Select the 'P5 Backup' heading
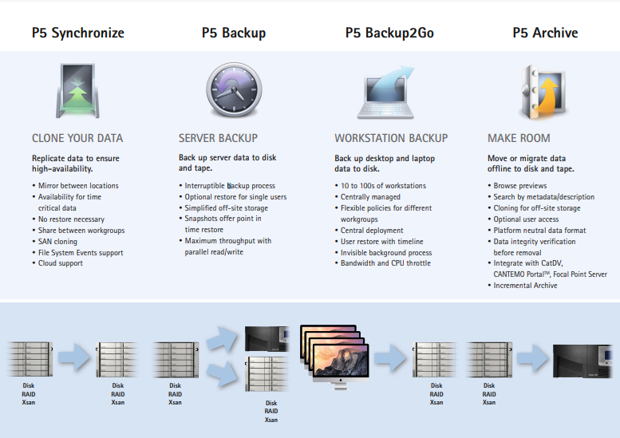The image size is (620, 438). point(234,33)
